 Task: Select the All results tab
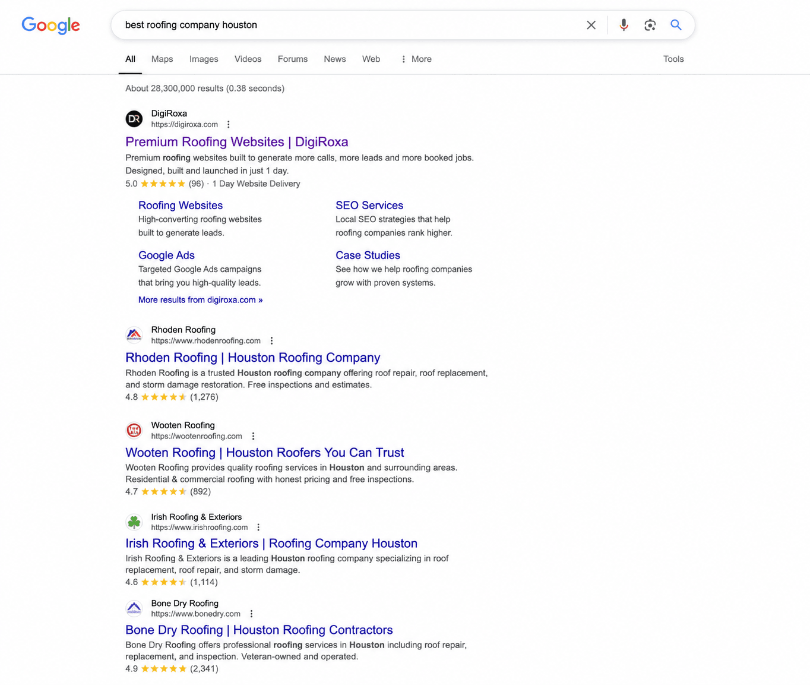point(130,59)
